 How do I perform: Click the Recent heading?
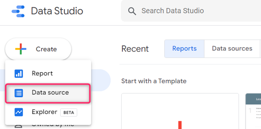point(135,49)
